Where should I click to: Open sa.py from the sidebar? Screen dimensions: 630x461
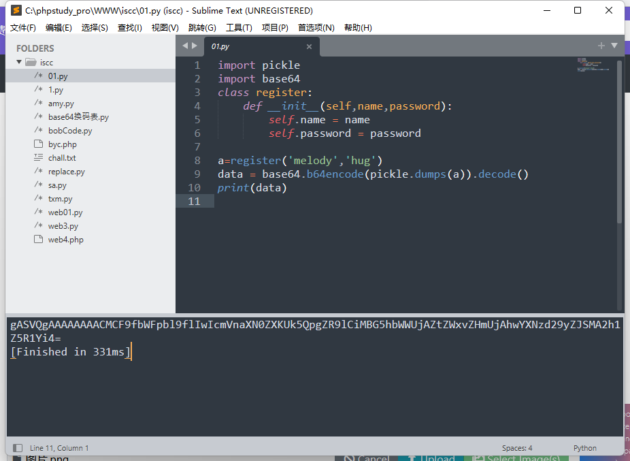[57, 185]
